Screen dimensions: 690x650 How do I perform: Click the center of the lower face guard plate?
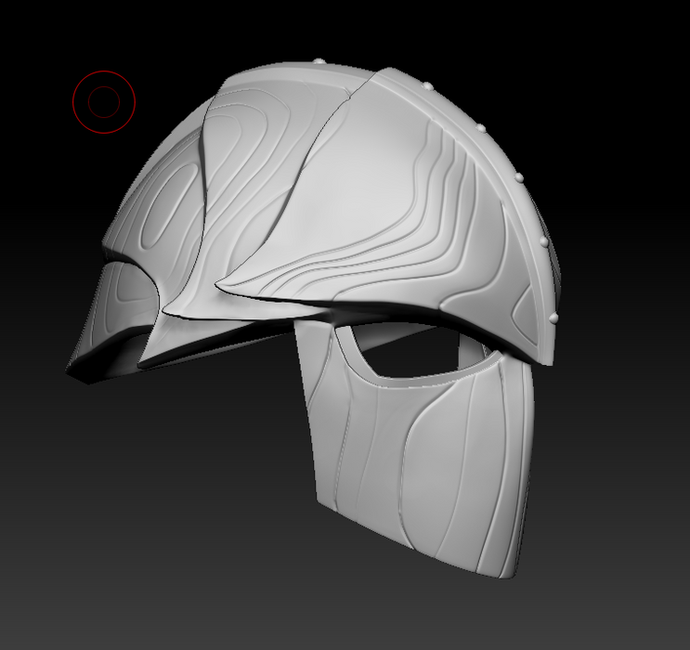(x=418, y=464)
